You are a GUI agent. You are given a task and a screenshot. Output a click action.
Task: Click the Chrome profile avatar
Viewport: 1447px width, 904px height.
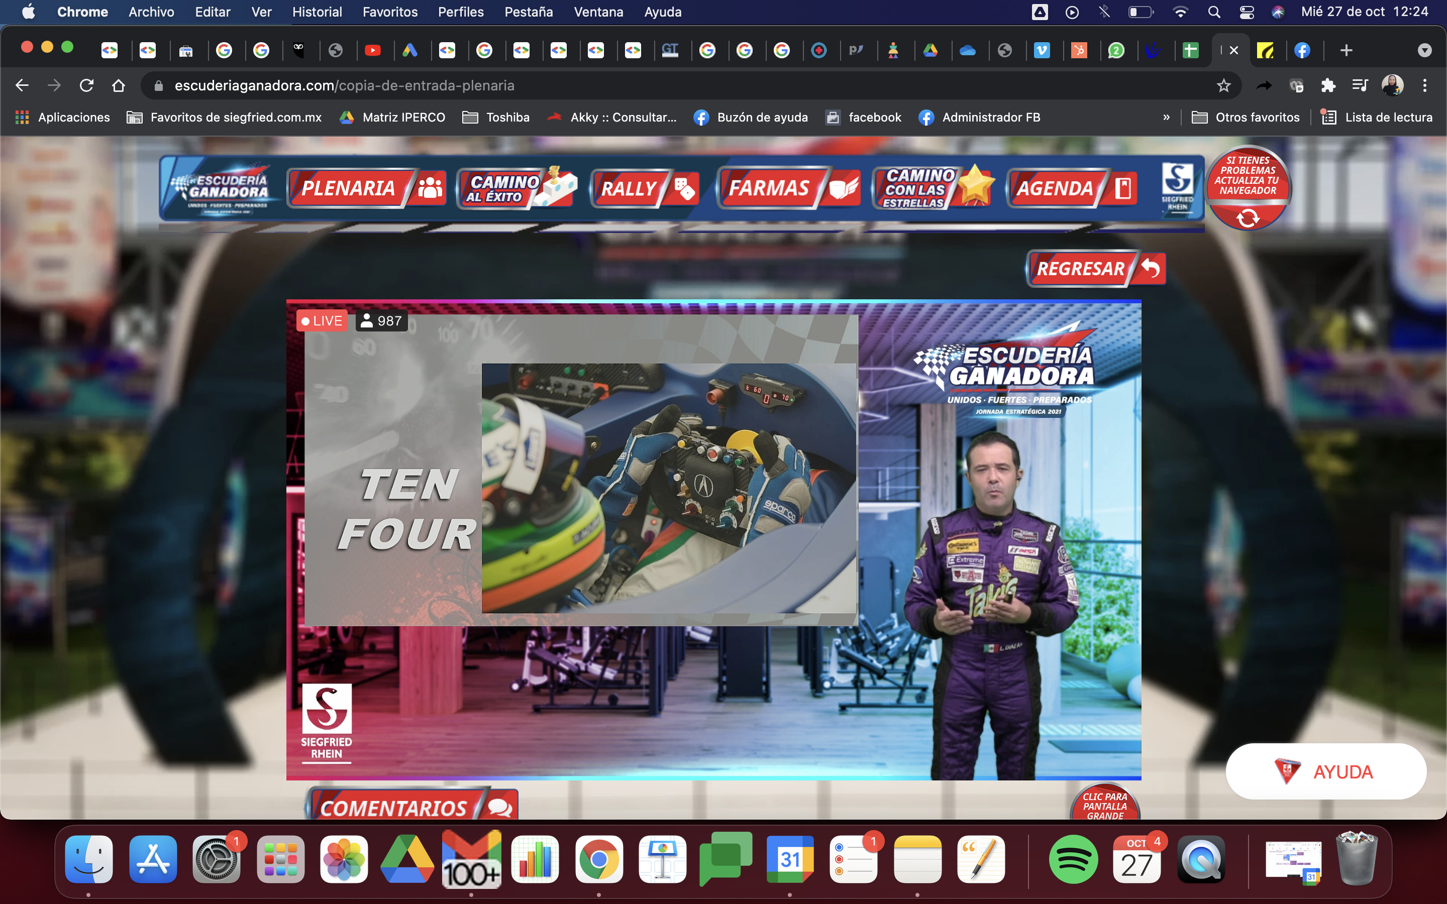(x=1392, y=85)
